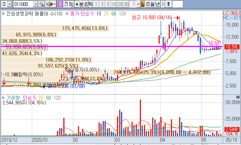Click the 최고 16,800 (04/14) label
This screenshot has width=241, height=145.
point(152,17)
